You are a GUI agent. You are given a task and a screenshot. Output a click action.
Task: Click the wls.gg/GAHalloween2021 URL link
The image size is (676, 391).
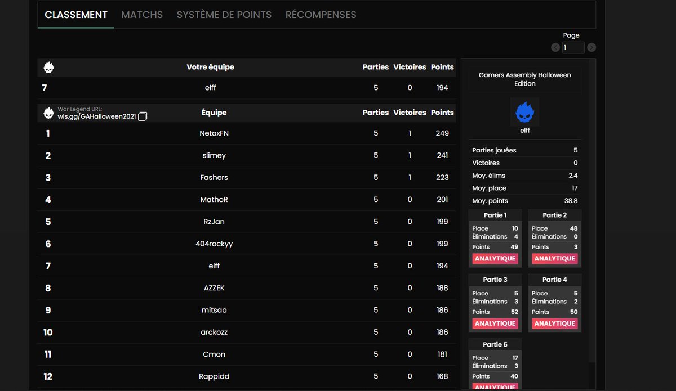click(x=97, y=116)
